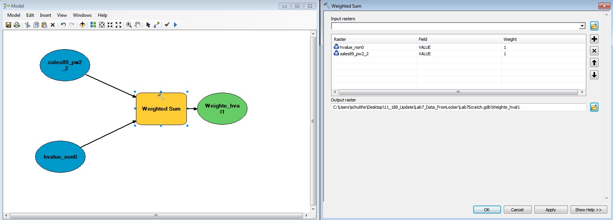Click Show Help button
The image size is (613, 220).
[589, 210]
